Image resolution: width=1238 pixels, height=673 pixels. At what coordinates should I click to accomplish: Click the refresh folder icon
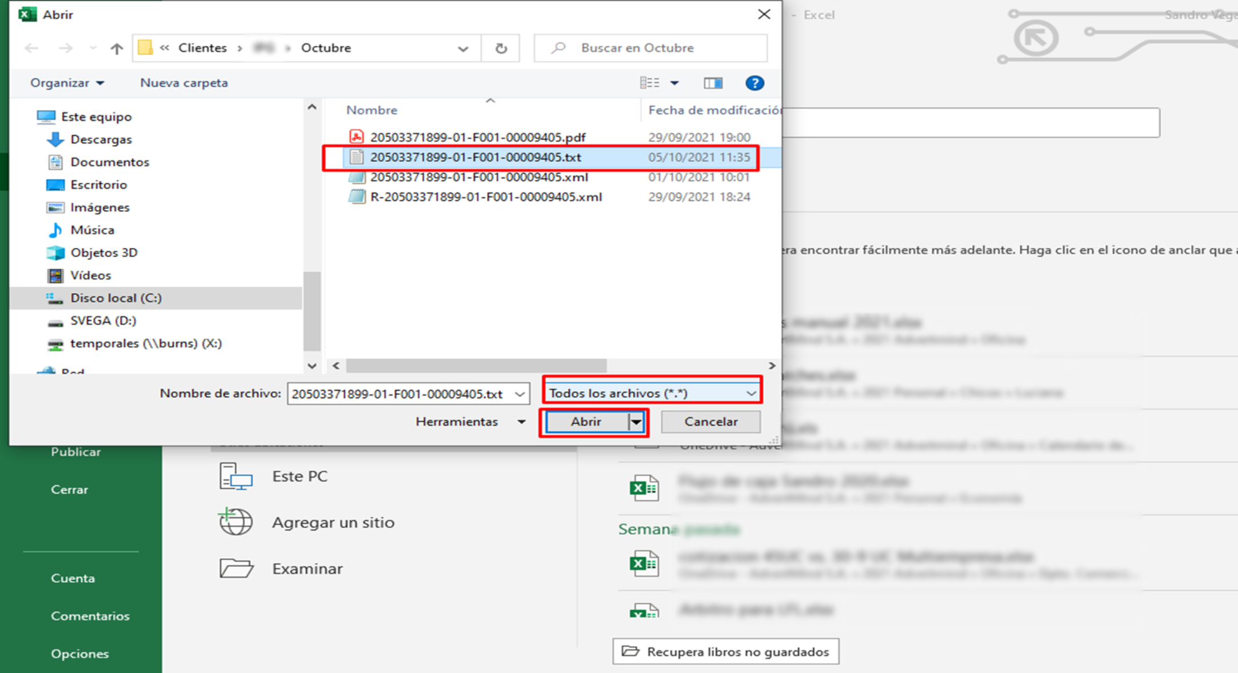click(x=501, y=49)
